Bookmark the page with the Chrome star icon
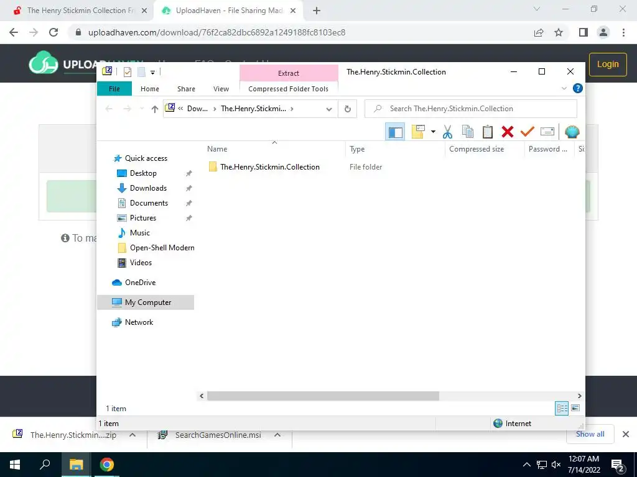The width and height of the screenshot is (637, 477). coord(559,32)
